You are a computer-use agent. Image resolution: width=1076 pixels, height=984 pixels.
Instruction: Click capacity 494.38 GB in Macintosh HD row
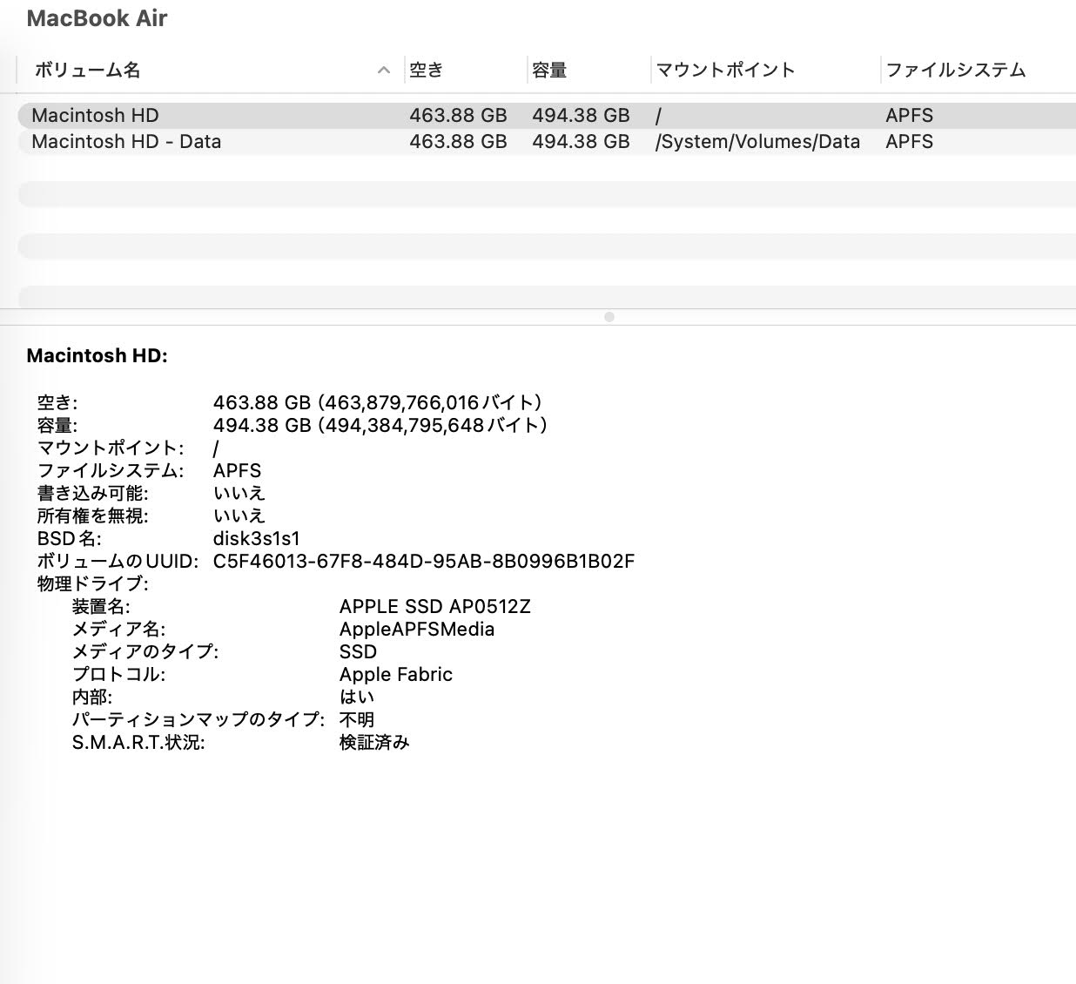point(581,116)
